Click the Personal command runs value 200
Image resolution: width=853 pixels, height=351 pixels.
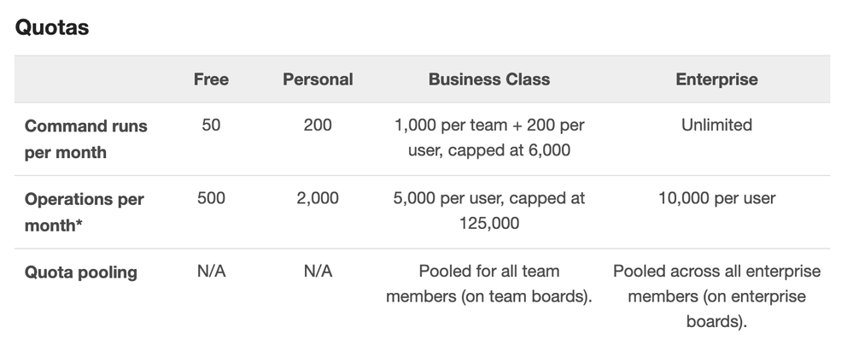coord(318,126)
